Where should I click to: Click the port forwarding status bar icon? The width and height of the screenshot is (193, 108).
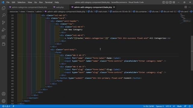[13, 106]
